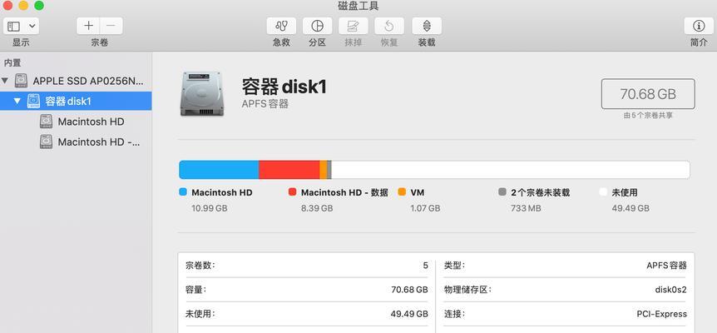Run First Aid (急救) on the disk
717x333 pixels.
pos(281,26)
